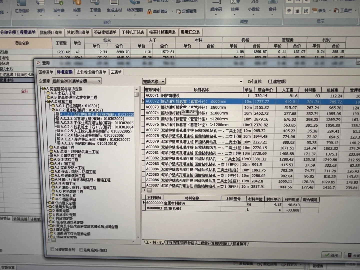
Task: Click the A.C.2.2 沉管灌注桩 document icon
Action: click(58, 118)
